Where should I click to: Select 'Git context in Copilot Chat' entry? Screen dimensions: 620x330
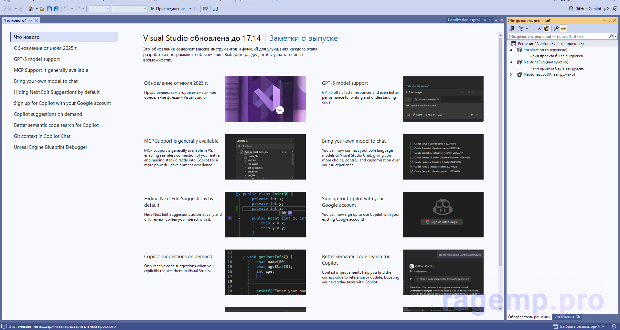(x=42, y=136)
